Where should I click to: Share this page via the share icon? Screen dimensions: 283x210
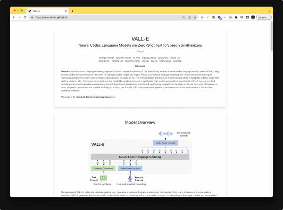pyautogui.click(x=189, y=17)
